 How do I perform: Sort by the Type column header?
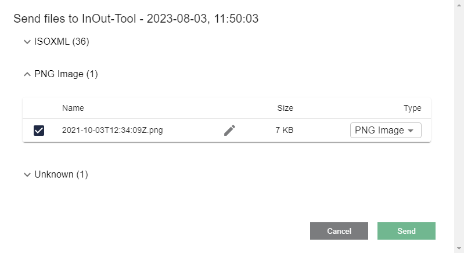tap(412, 108)
